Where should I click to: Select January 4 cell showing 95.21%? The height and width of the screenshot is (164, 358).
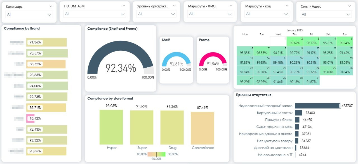328,41
